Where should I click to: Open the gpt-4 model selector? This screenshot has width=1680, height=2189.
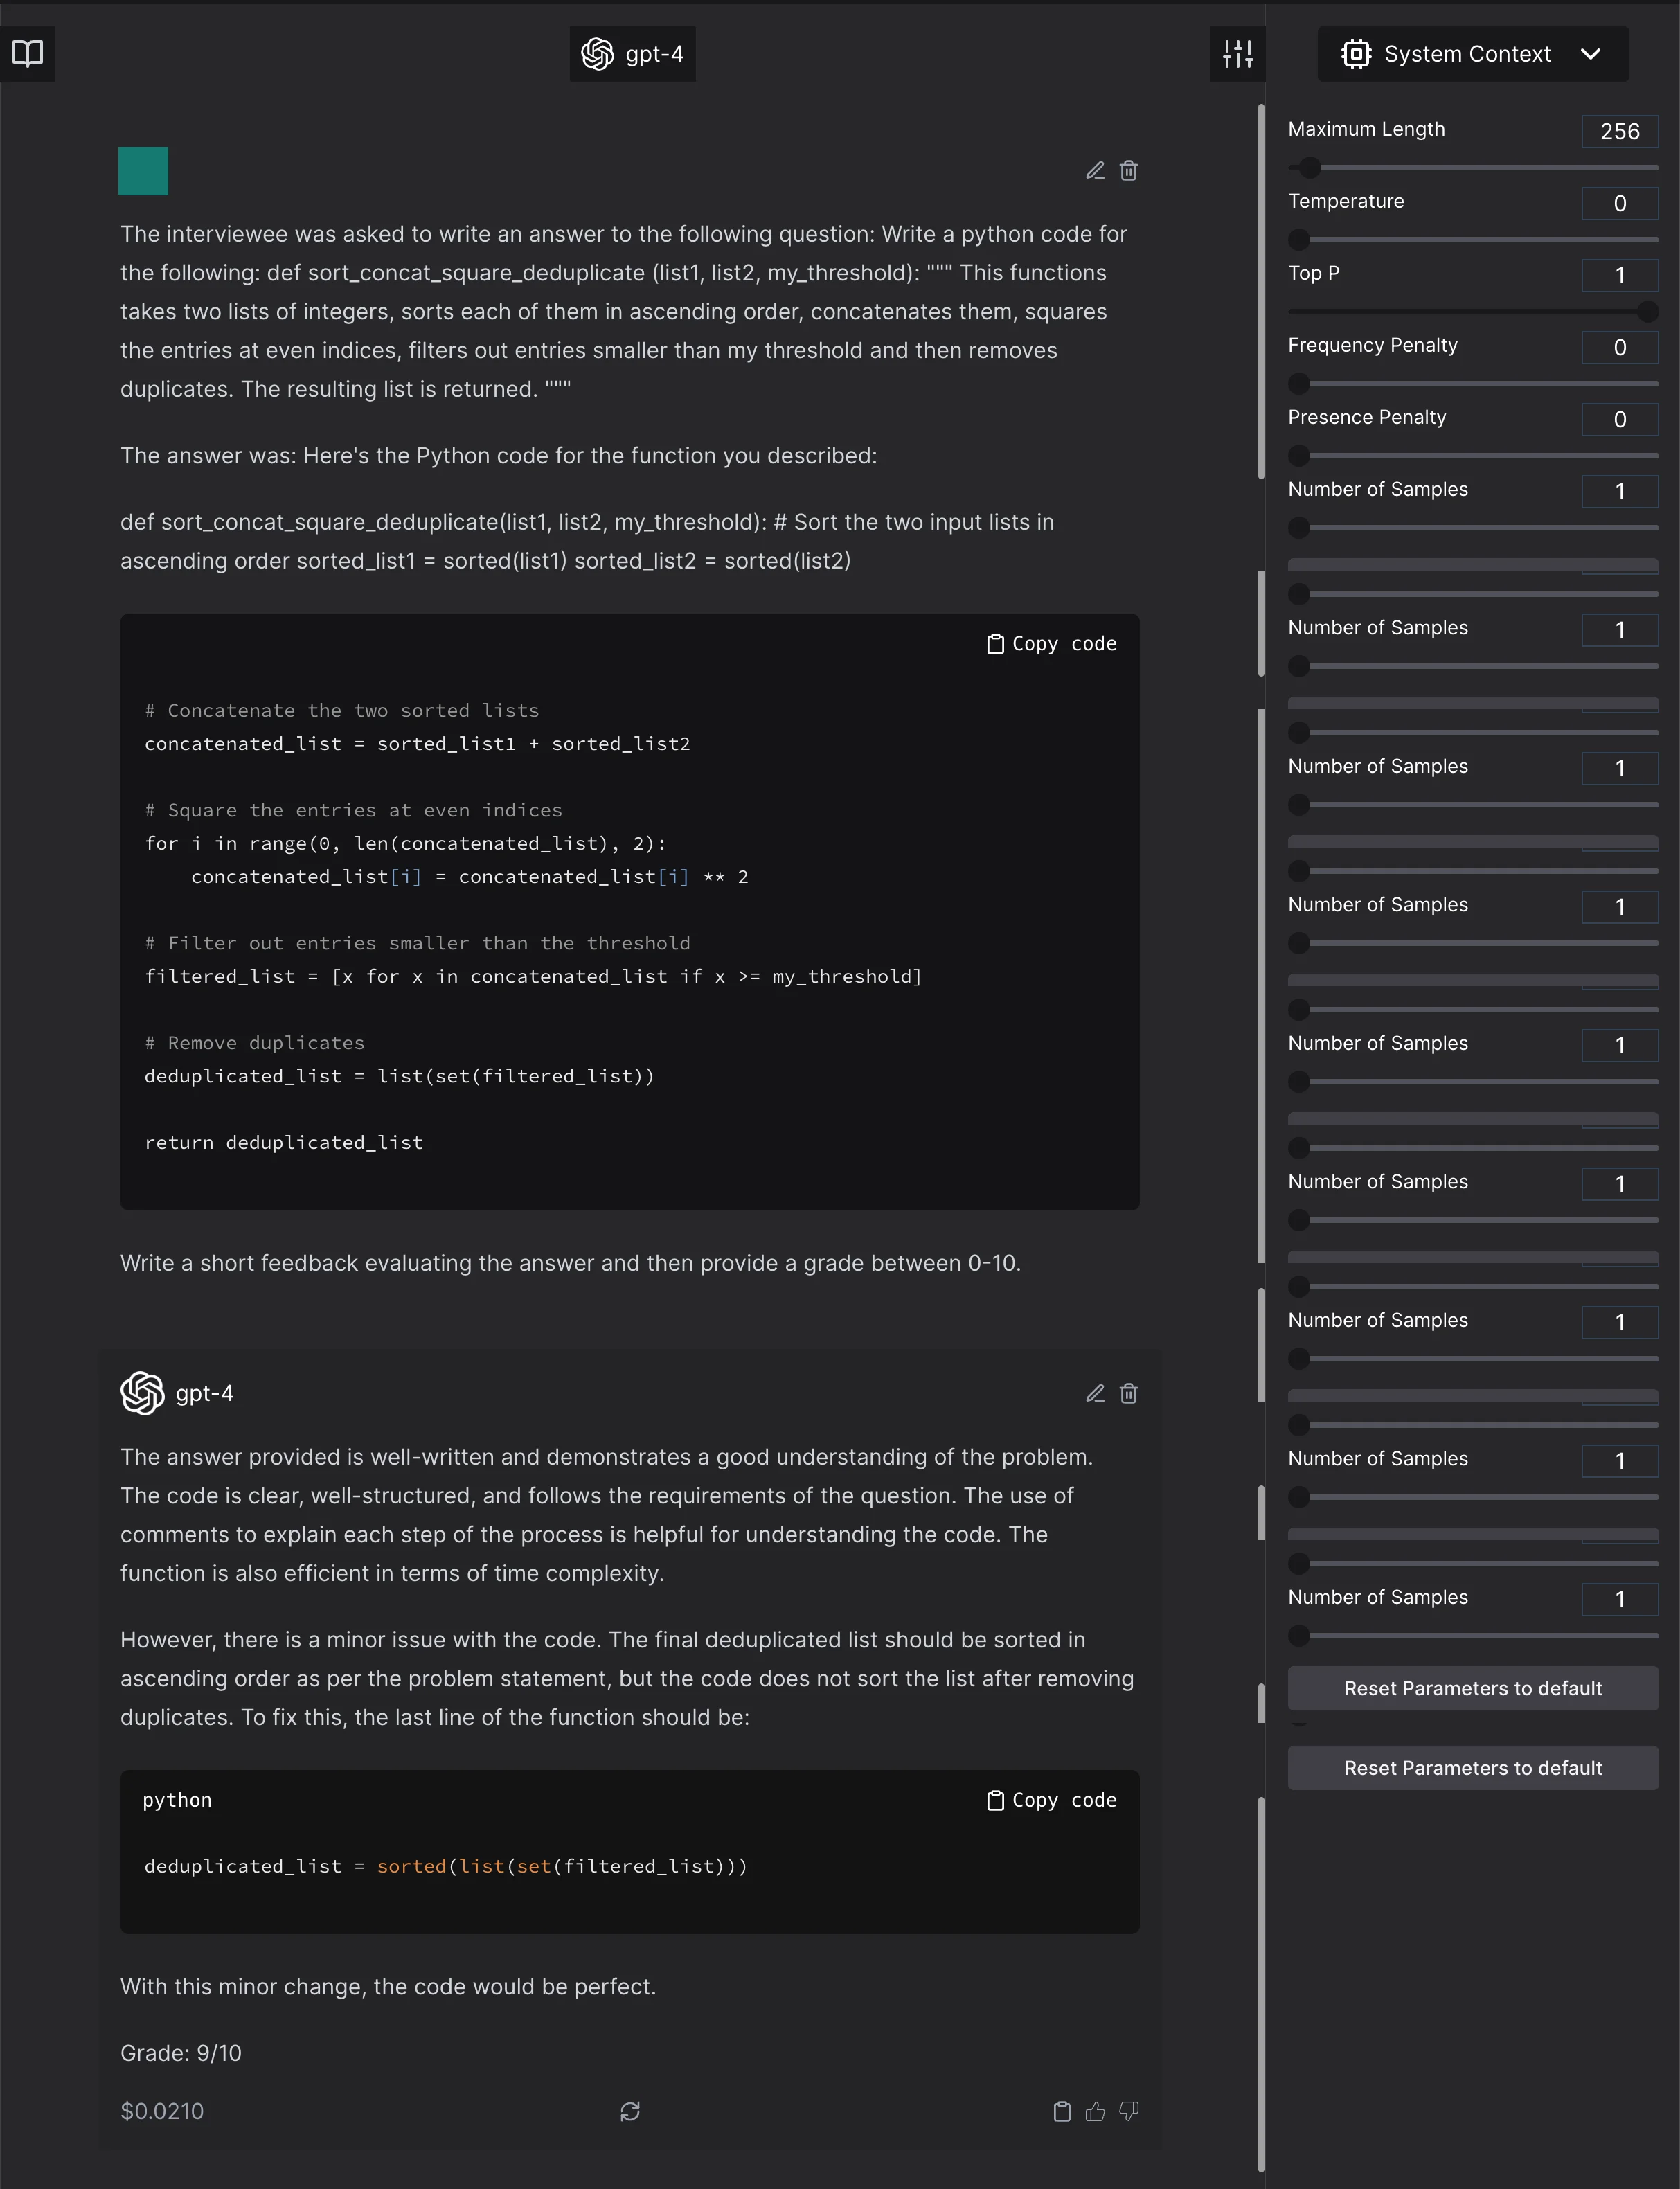point(632,54)
